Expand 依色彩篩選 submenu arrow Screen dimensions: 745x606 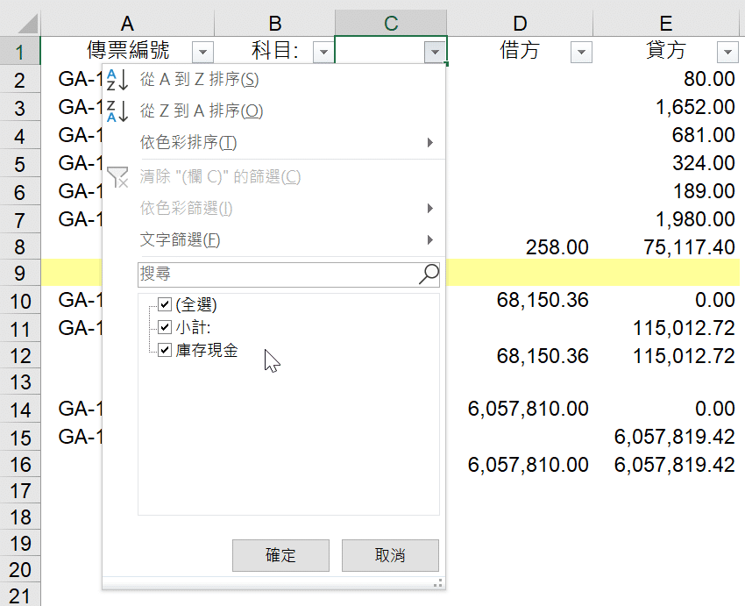(x=430, y=208)
